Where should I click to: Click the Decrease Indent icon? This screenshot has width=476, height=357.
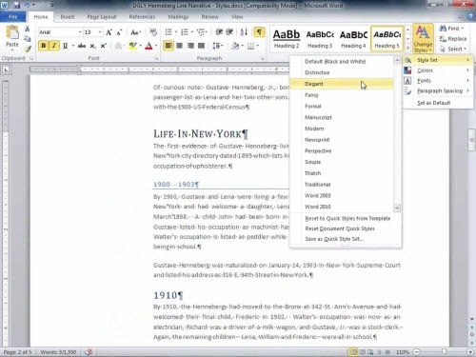click(x=219, y=32)
